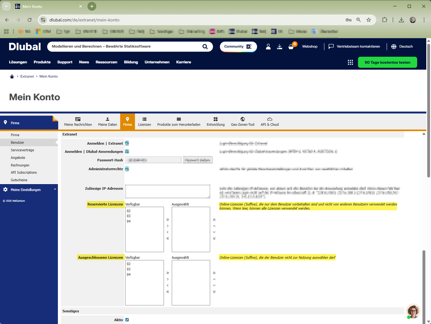
Task: Open Chrome downloads icon
Action: 401,20
